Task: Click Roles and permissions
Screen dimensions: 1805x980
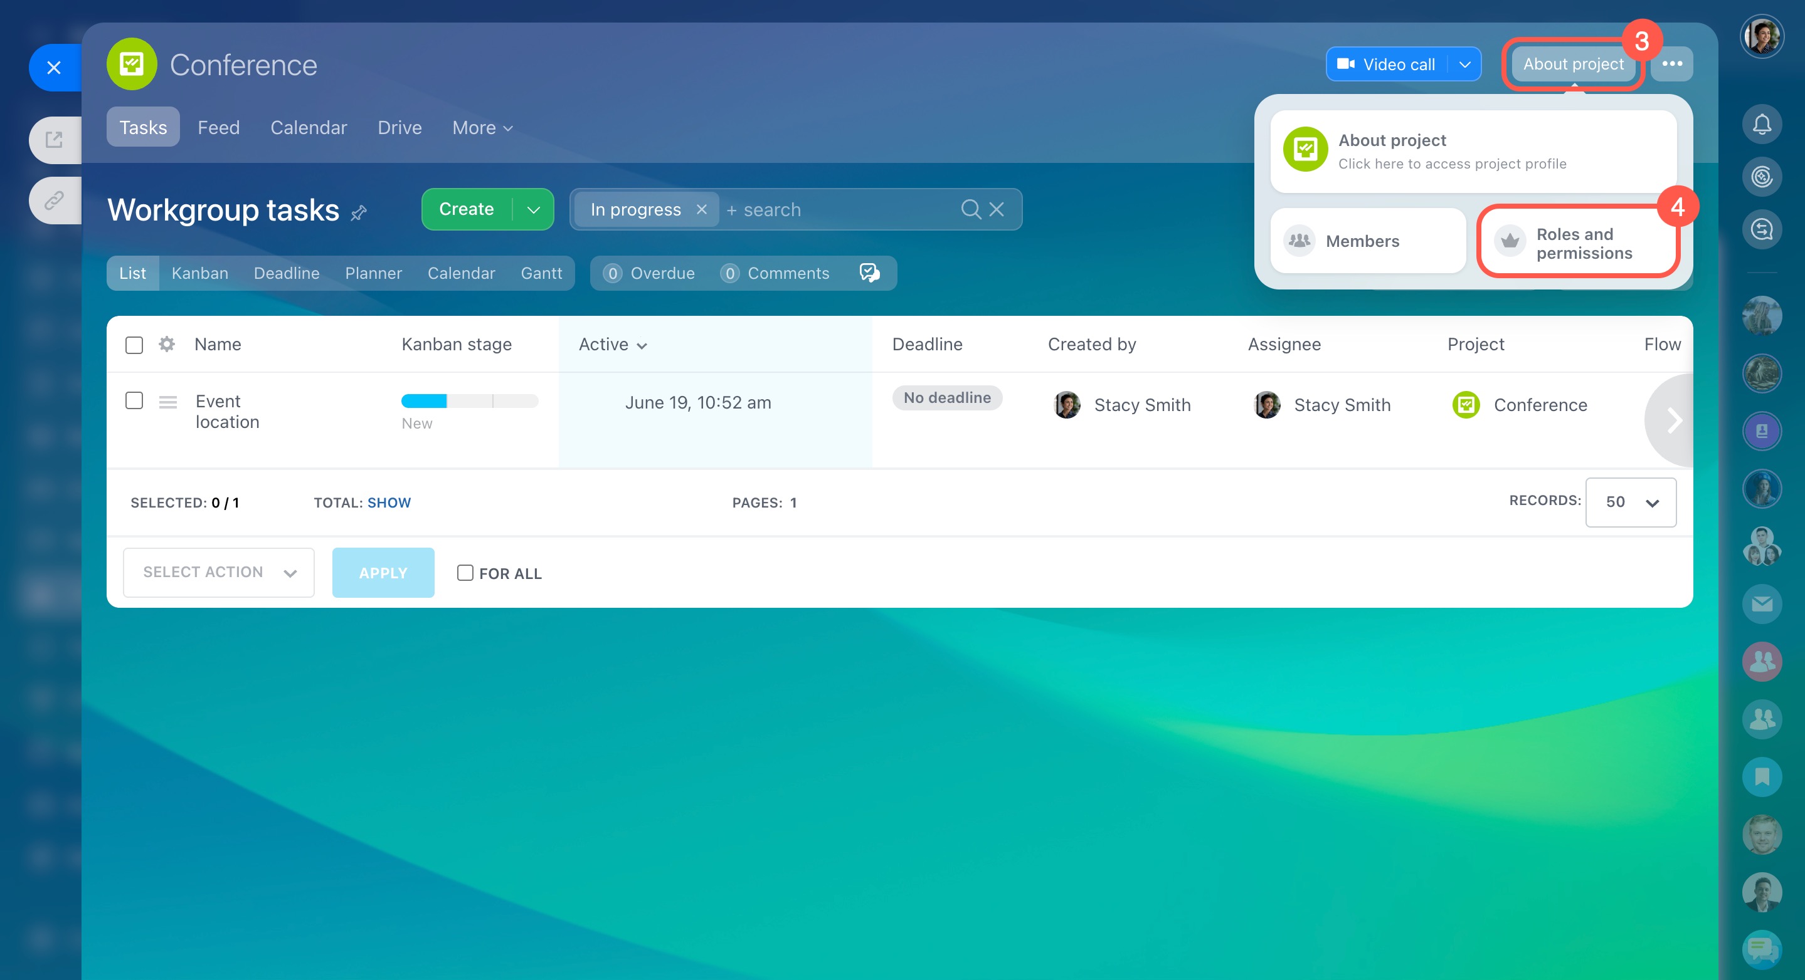Action: click(x=1577, y=243)
